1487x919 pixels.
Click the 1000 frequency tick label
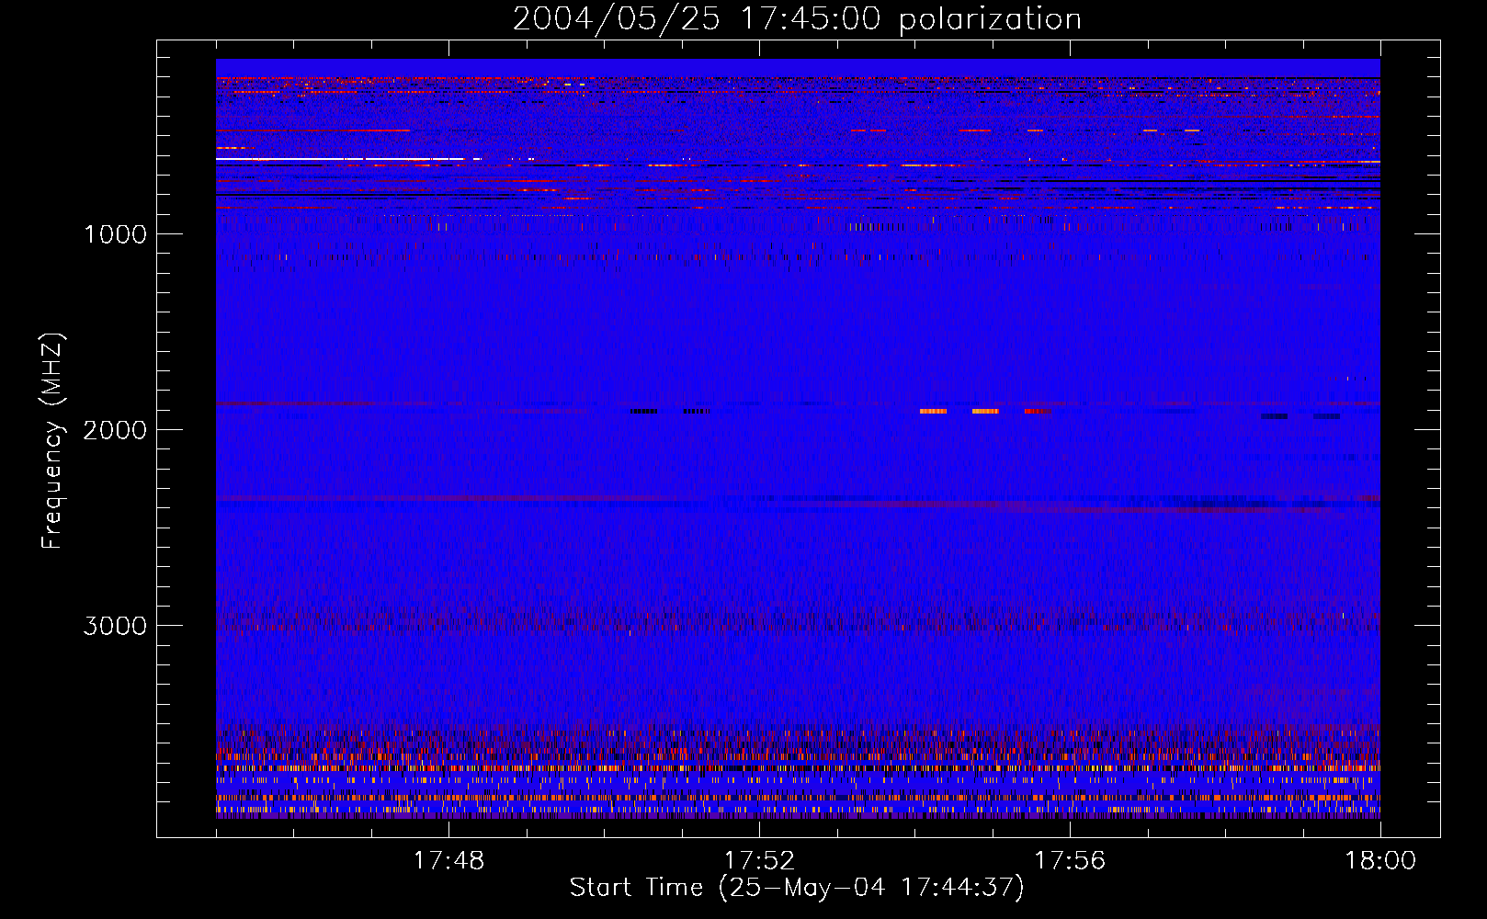[115, 234]
